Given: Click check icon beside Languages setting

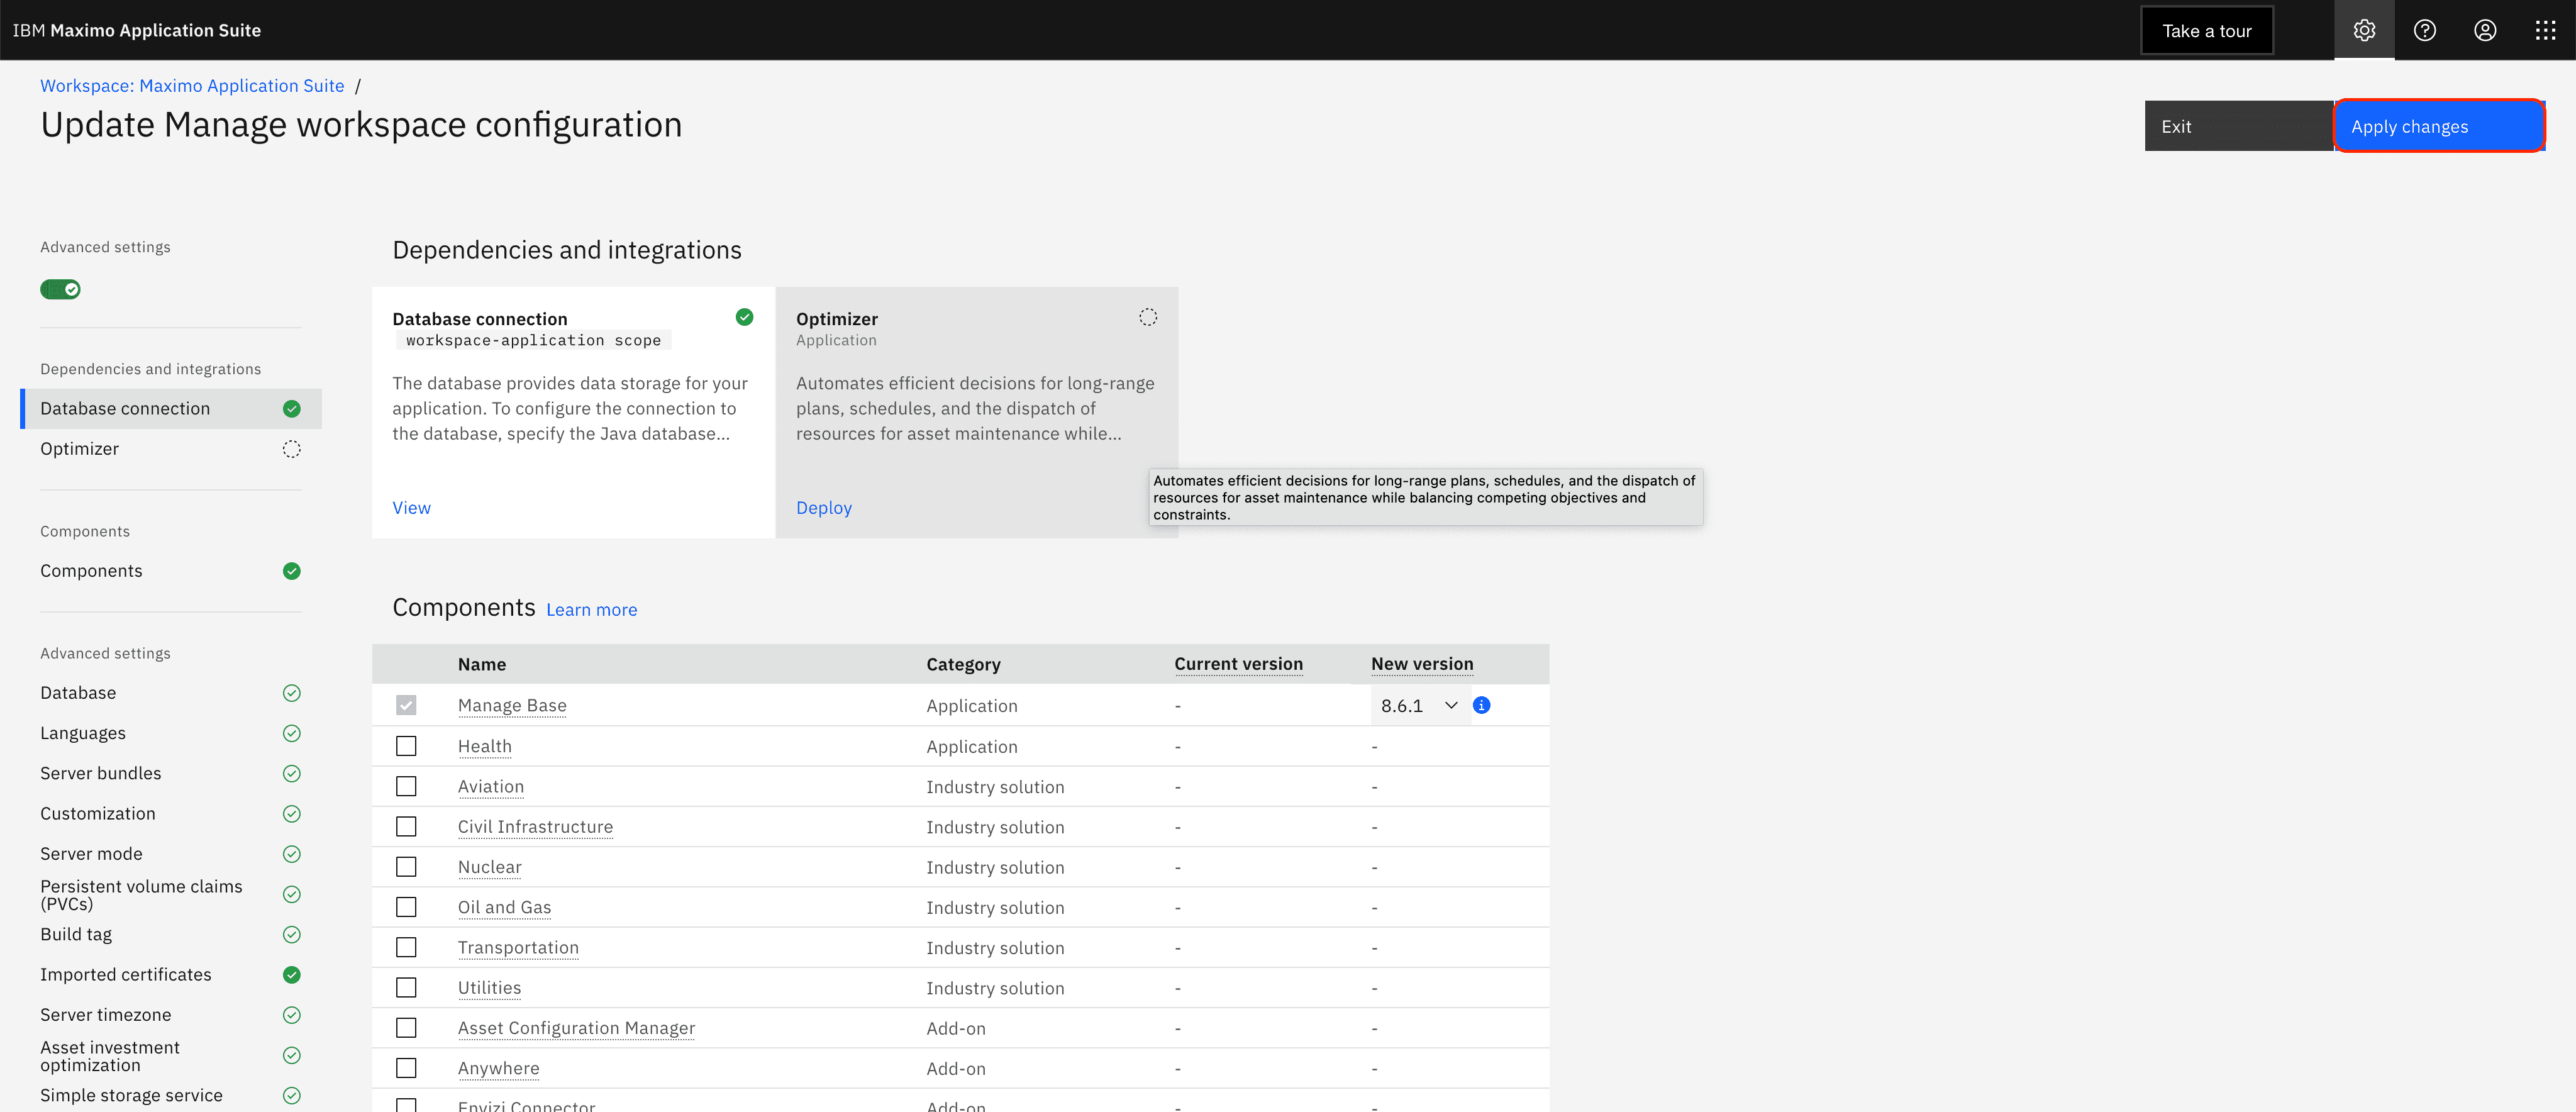Looking at the screenshot, I should pos(291,733).
